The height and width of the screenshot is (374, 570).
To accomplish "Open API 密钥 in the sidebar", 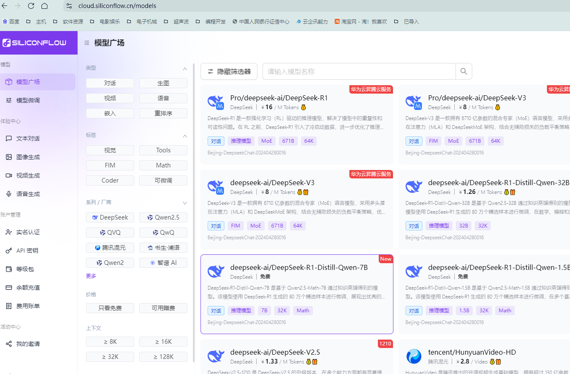I will 38,251.
